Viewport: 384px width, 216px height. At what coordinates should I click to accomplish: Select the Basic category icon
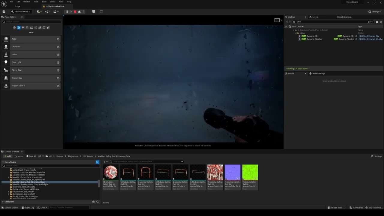[x=19, y=28]
